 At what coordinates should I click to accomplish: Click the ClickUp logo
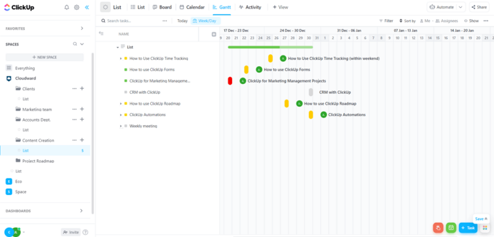19,7
